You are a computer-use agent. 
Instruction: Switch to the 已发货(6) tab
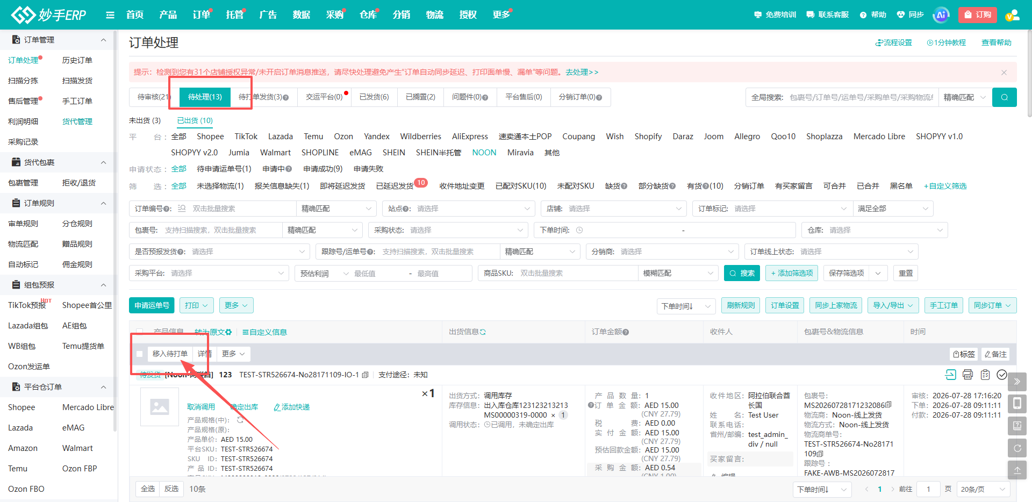click(x=374, y=97)
